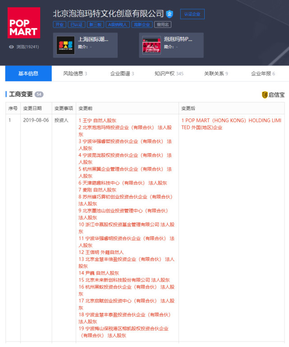Click entry 5 杭州黑翼企业管理合伙企业
This screenshot has height=347, width=289.
[125, 173]
